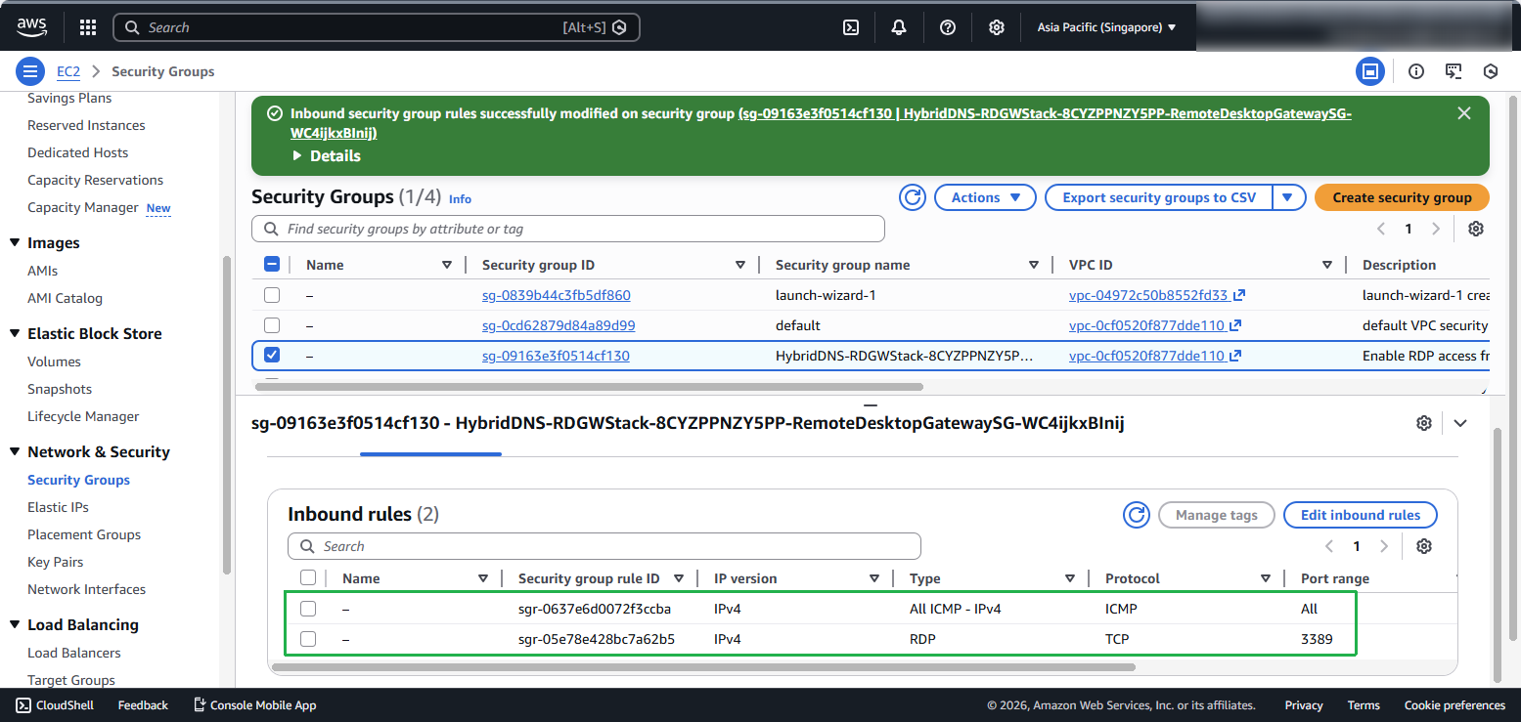
Task: Uncheck the HybridDNS-RDGWStack security group row
Action: click(272, 356)
